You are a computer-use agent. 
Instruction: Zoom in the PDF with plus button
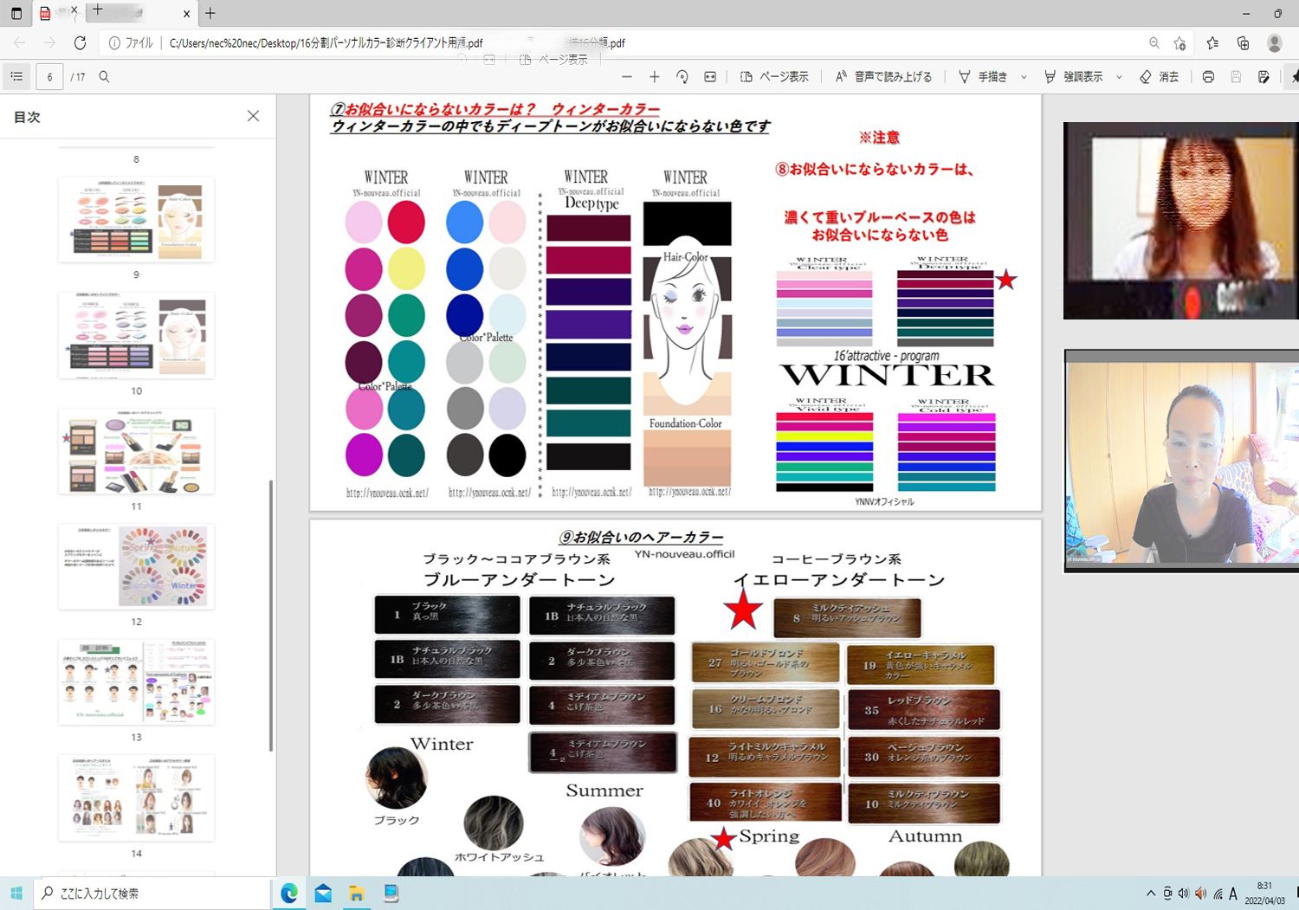click(x=655, y=77)
